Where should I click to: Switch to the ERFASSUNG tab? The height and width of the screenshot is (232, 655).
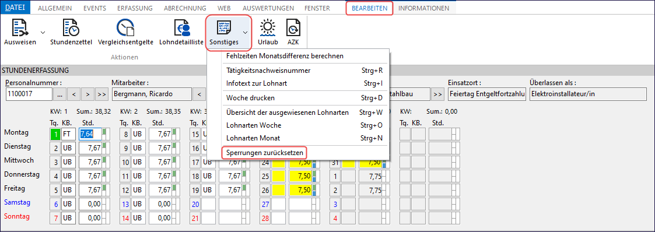point(135,8)
